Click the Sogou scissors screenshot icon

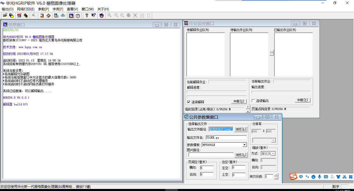point(344,177)
